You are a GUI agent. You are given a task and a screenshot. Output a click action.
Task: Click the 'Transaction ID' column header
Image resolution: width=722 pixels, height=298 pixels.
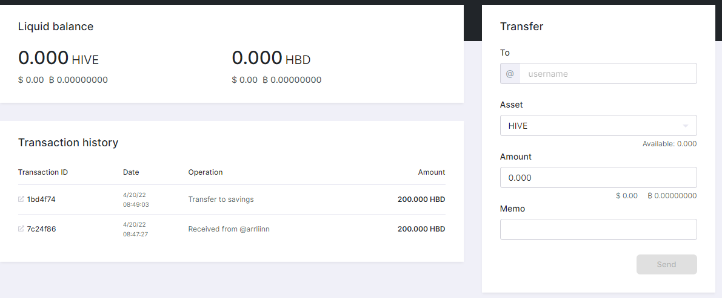click(43, 172)
